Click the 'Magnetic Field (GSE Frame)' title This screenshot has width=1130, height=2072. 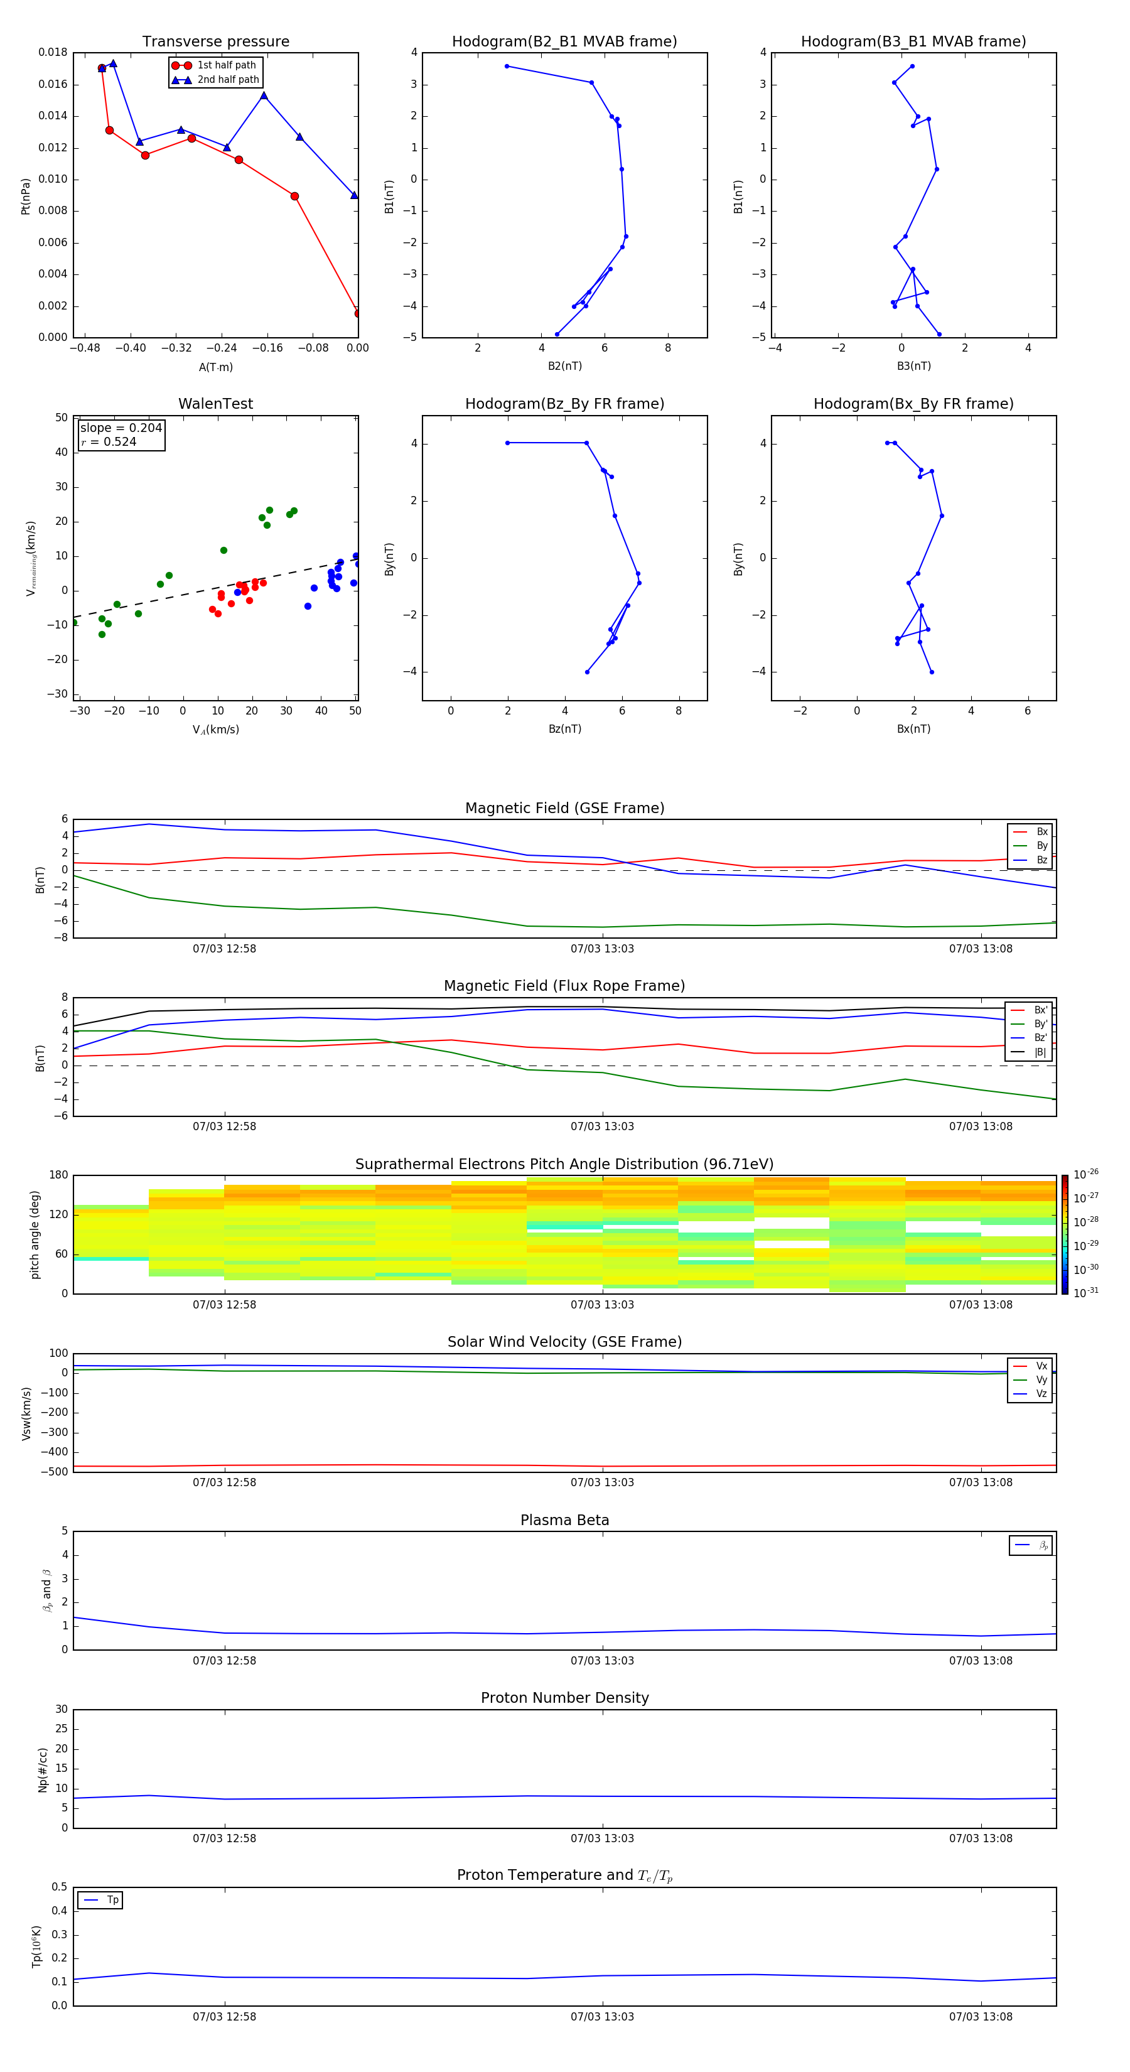tap(564, 808)
